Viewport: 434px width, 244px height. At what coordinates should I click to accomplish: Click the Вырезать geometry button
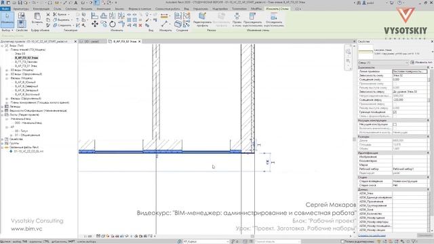pos(62,20)
